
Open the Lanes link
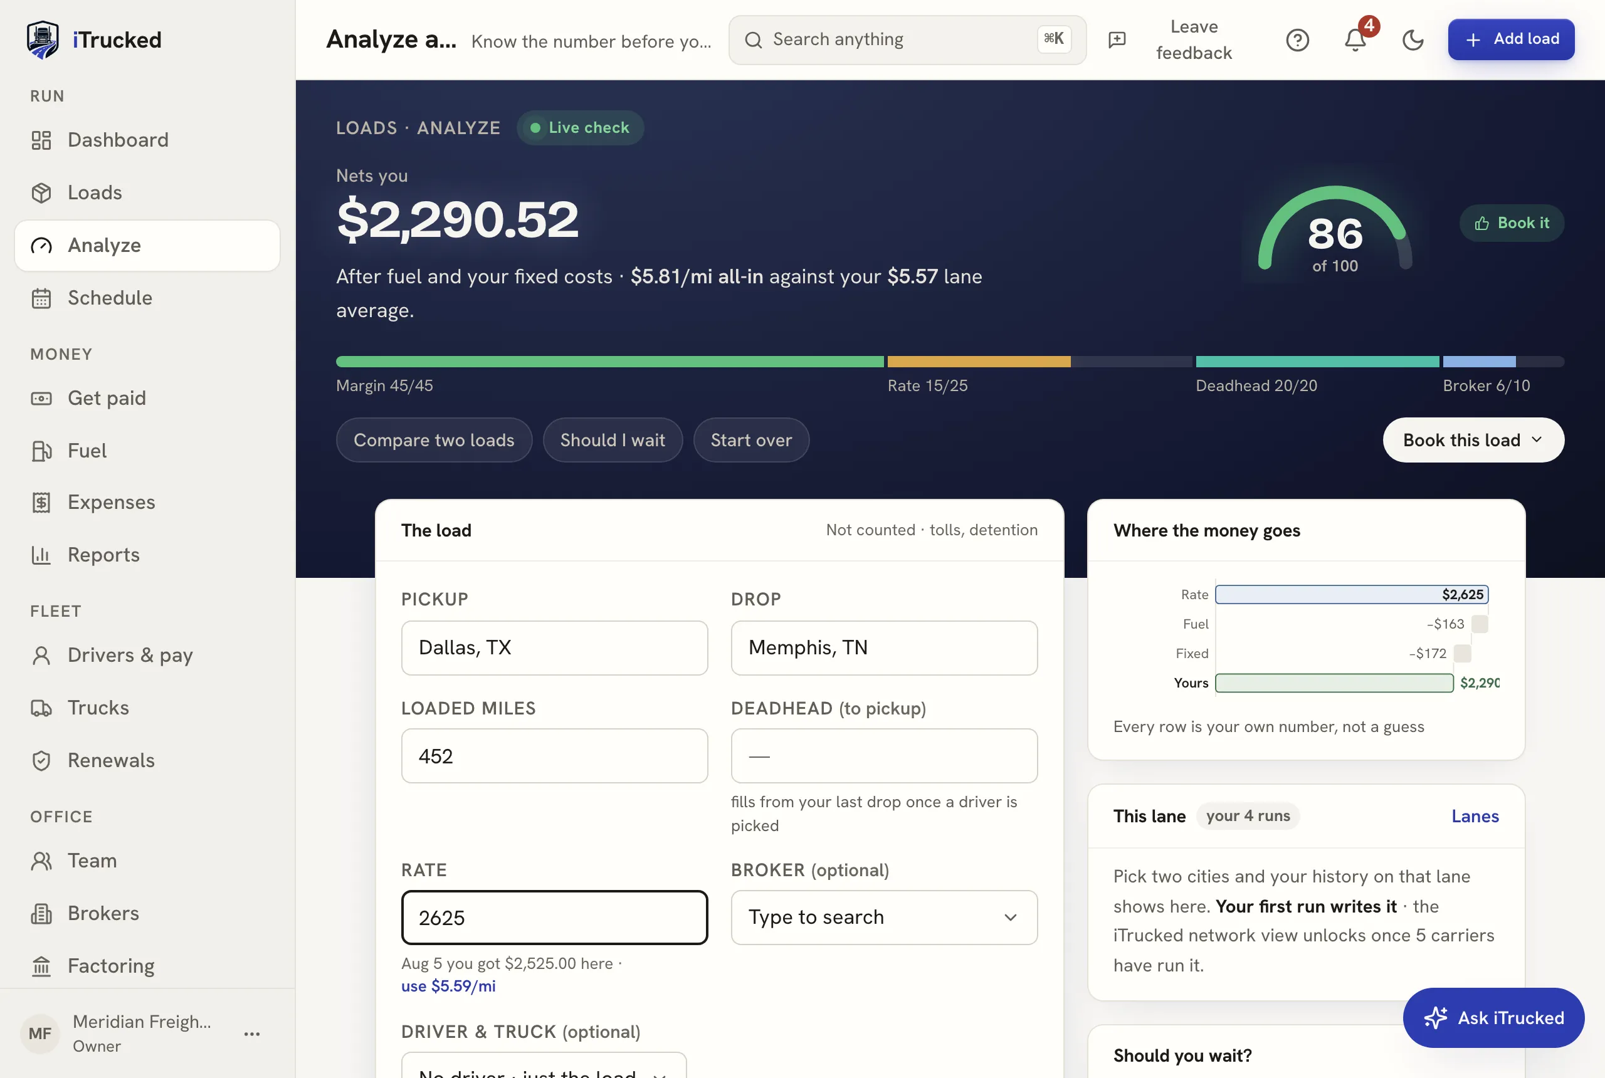(x=1475, y=816)
